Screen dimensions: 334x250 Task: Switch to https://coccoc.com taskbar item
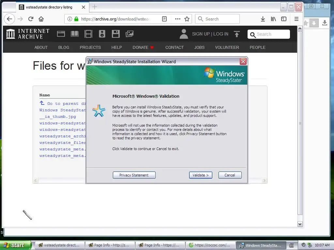(x=210, y=245)
